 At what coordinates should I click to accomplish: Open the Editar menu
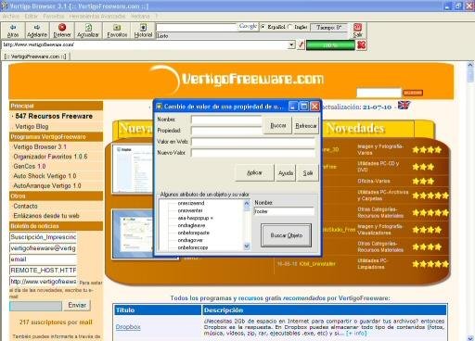(x=31, y=16)
